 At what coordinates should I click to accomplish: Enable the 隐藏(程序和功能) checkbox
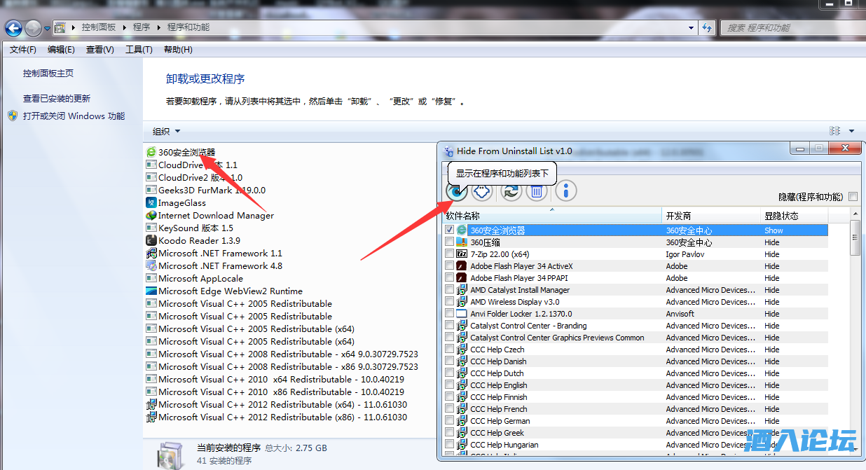(x=853, y=197)
